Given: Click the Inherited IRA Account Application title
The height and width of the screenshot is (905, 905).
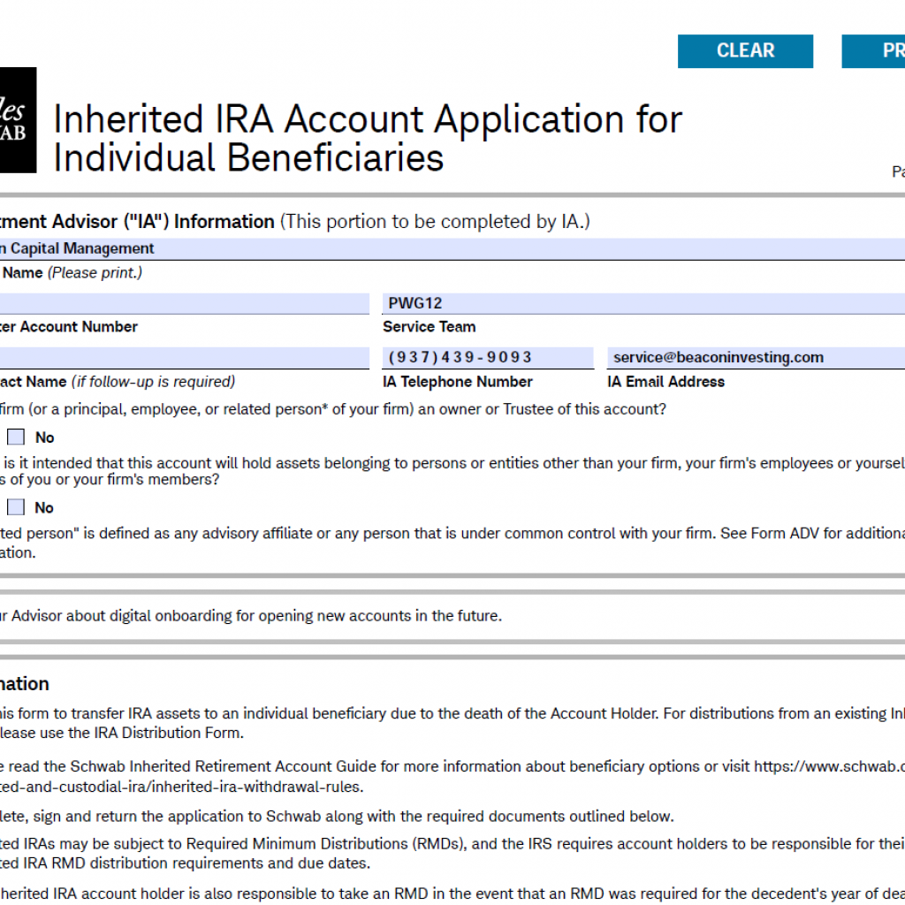Looking at the screenshot, I should 368,139.
